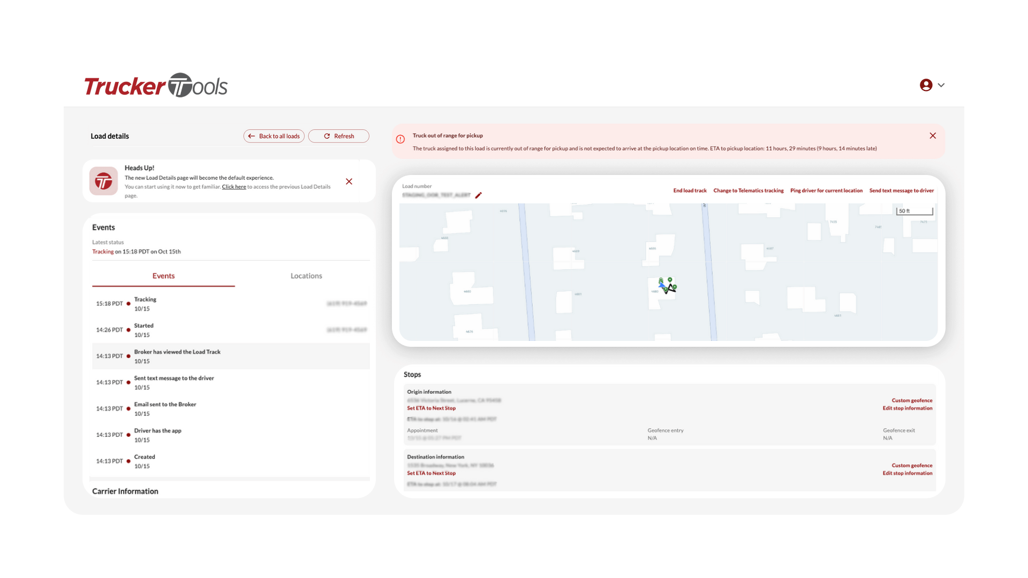The width and height of the screenshot is (1028, 578).
Task: Open the previous Load Details via Click here
Action: tap(234, 187)
